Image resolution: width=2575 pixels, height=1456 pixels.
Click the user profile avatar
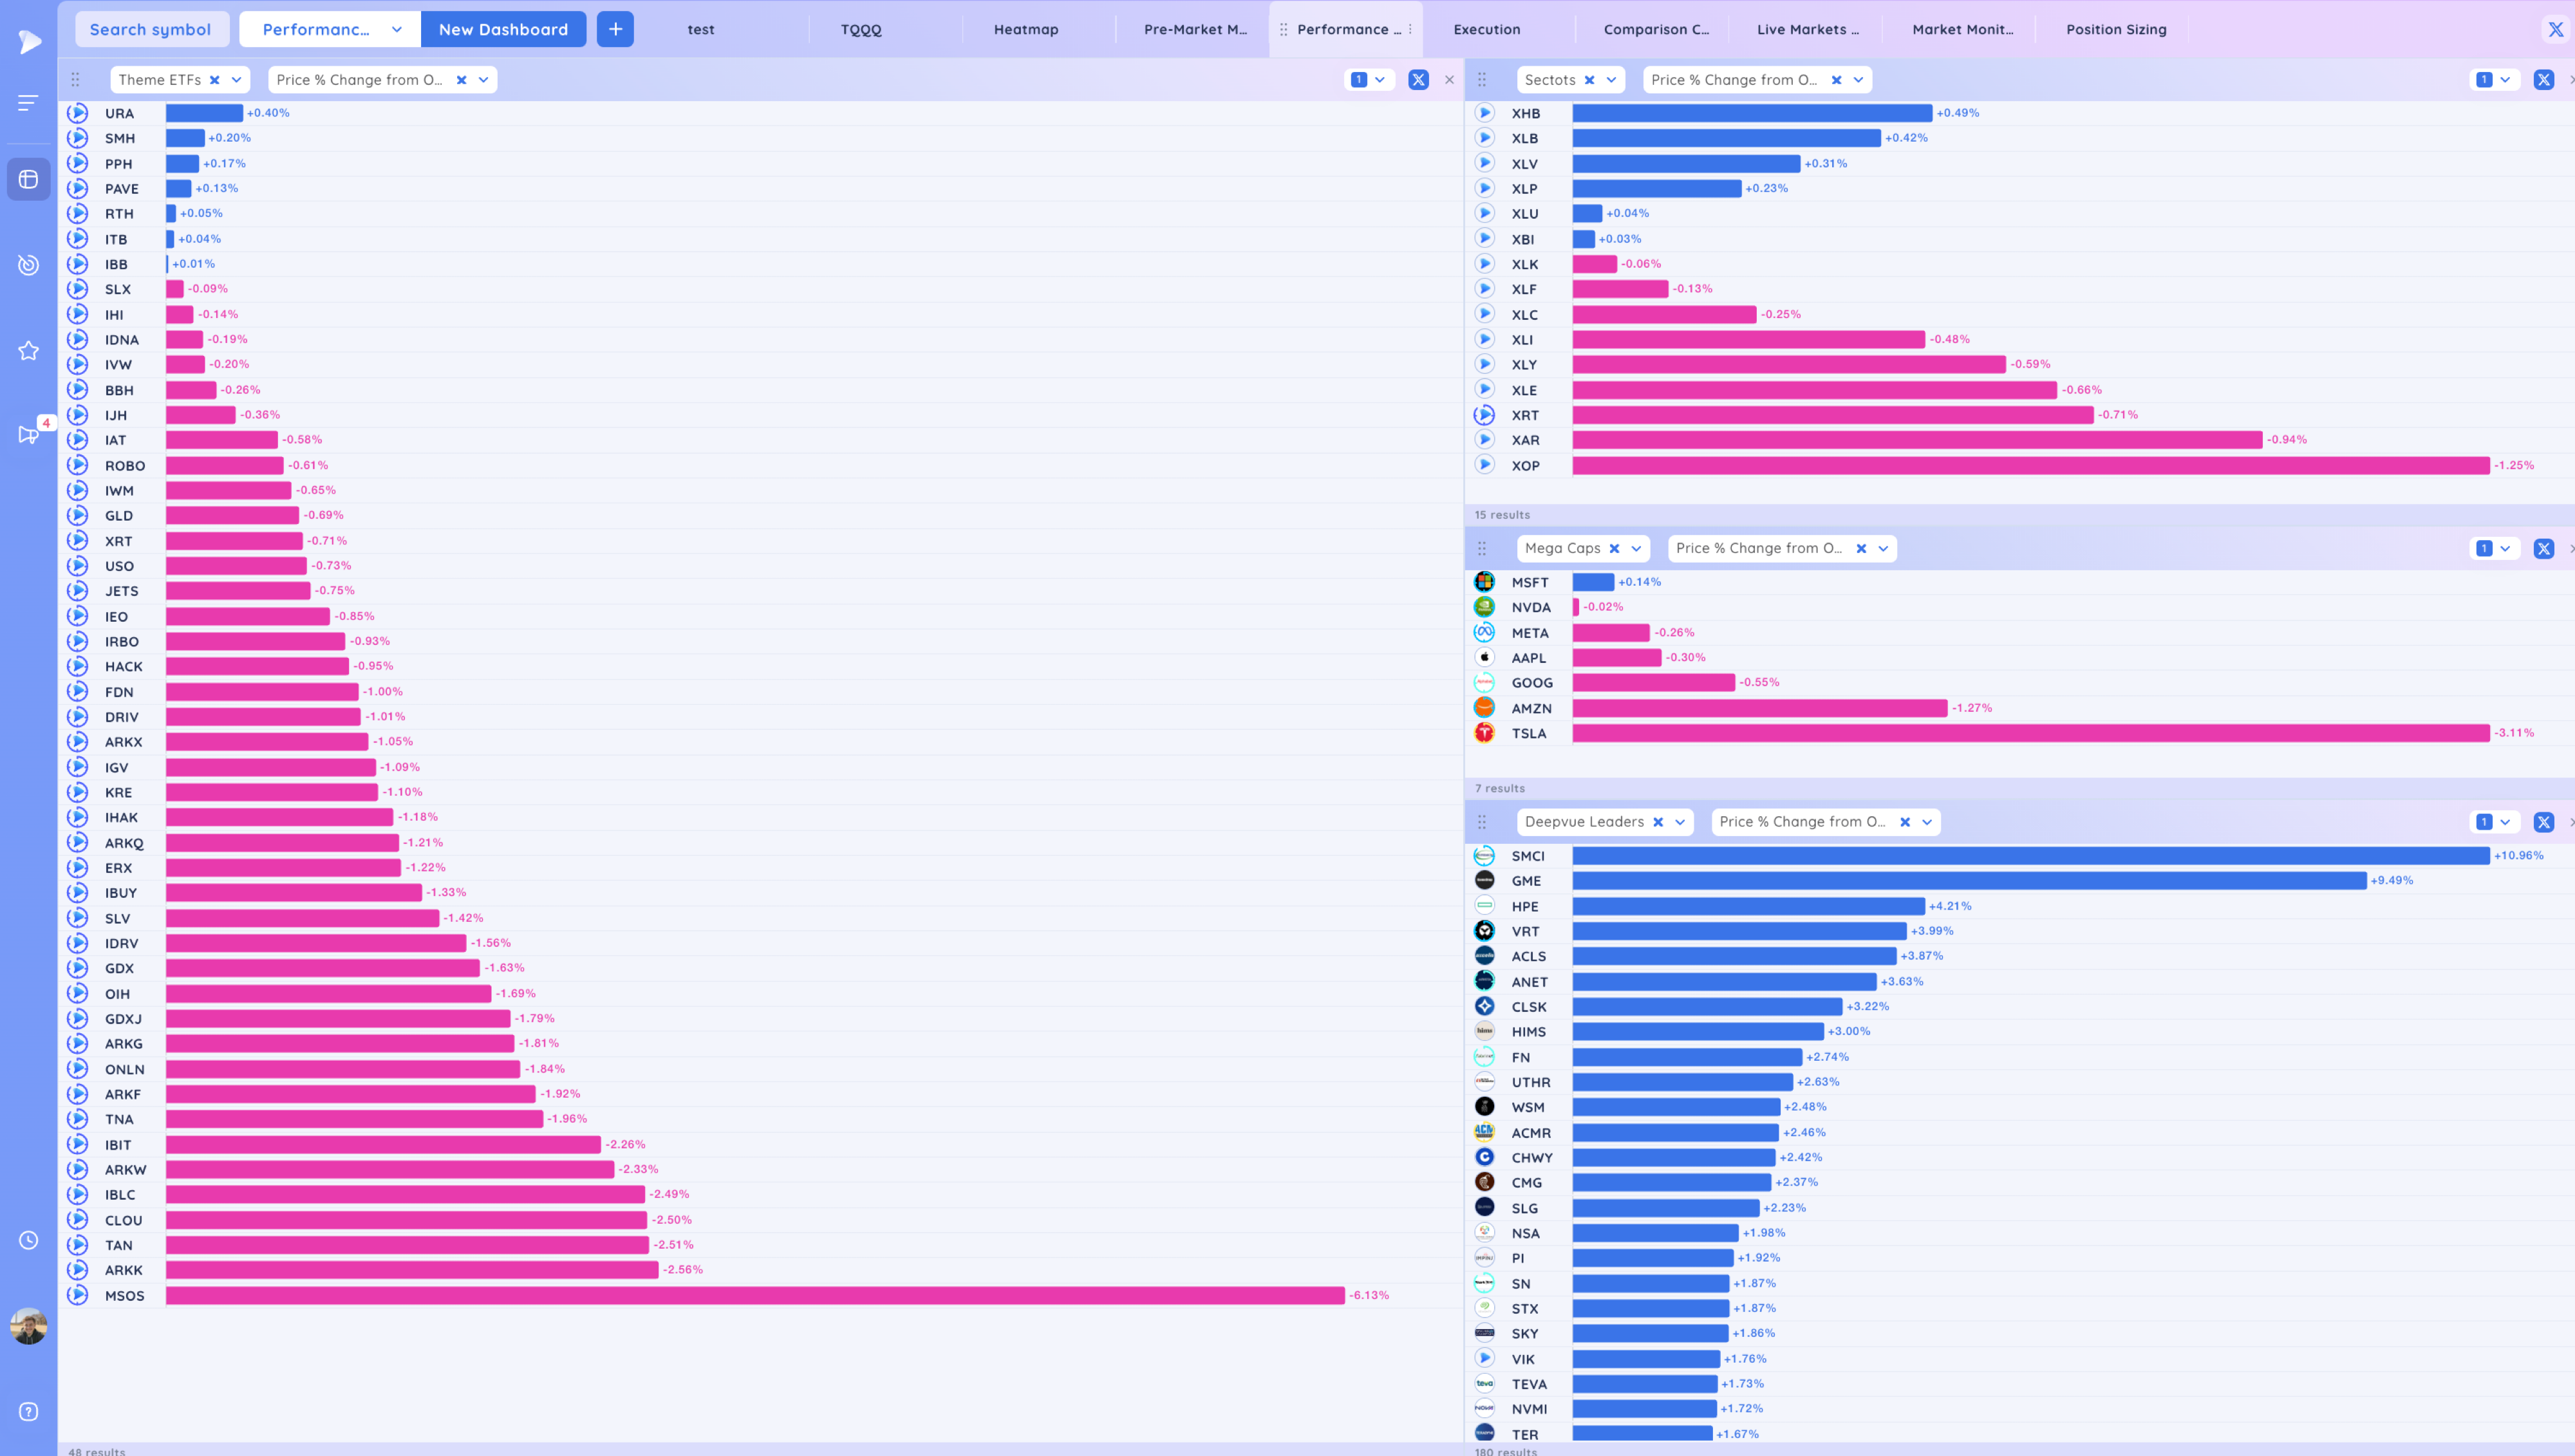pos(28,1326)
